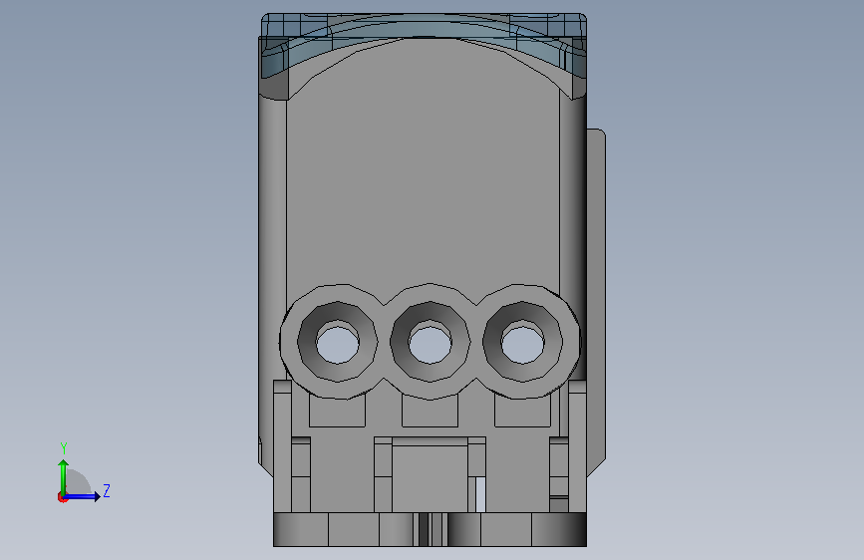This screenshot has width=864, height=560.
Task: Select the right circular port hole on the model
Action: click(x=523, y=345)
